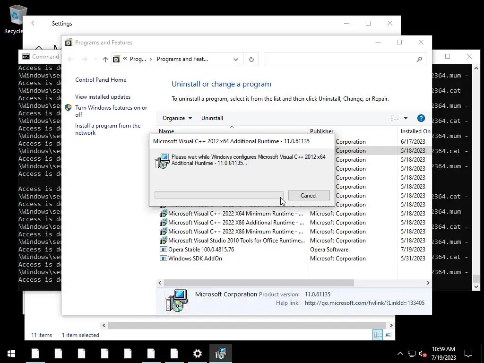Image resolution: width=484 pixels, height=363 pixels.
Task: Click the Programs and Features title bar icon
Action: (69, 42)
